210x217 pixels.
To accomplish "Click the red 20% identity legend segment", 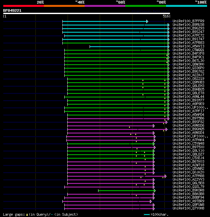I will tap(24, 6).
